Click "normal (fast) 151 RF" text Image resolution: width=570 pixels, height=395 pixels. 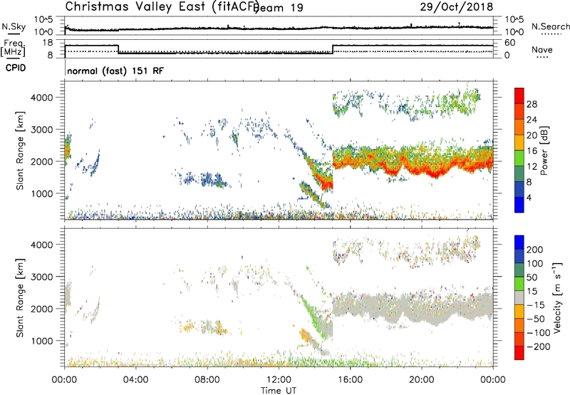pyautogui.click(x=115, y=71)
